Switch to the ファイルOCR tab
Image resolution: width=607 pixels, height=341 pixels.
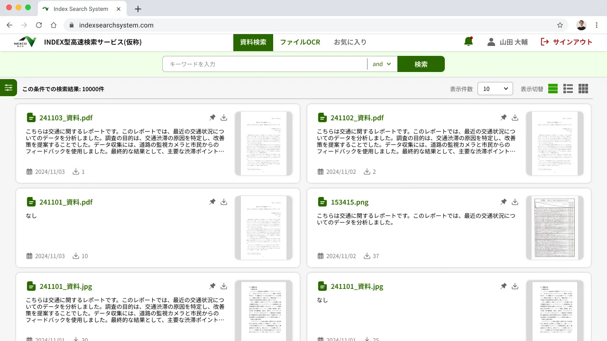pos(300,42)
